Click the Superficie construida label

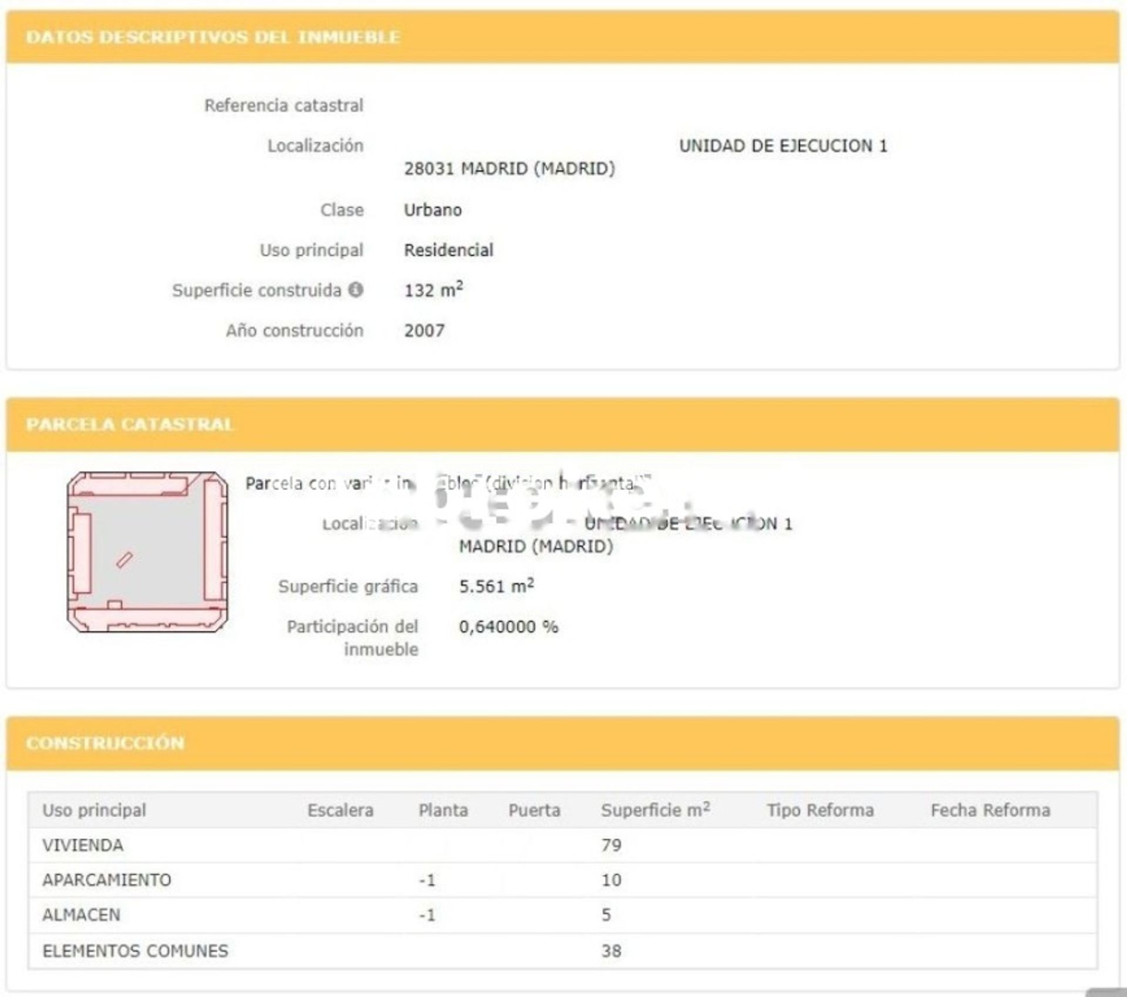click(x=257, y=290)
